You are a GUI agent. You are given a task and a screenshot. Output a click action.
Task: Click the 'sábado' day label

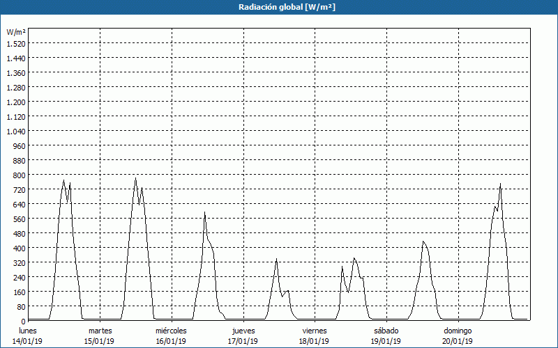coord(386,331)
